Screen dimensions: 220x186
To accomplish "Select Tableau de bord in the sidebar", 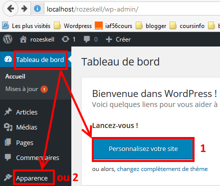I will (x=40, y=59).
